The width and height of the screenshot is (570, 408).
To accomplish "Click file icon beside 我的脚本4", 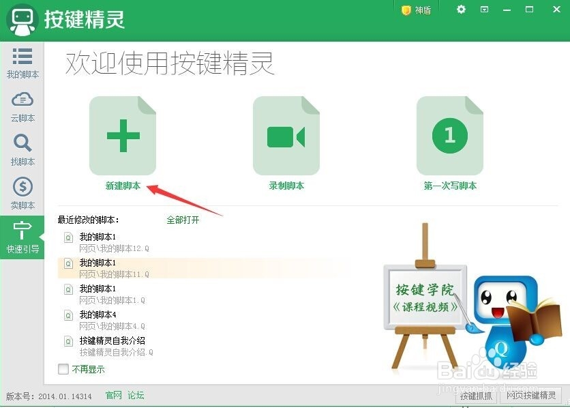I will click(x=68, y=315).
